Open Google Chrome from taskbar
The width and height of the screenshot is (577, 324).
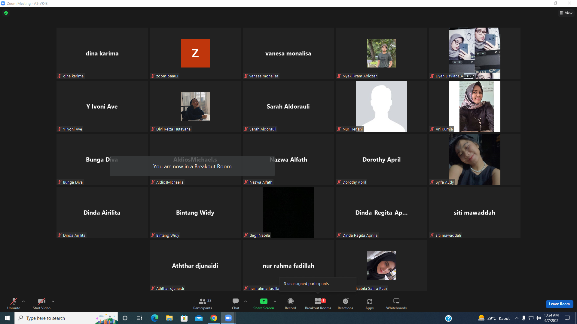[x=214, y=318]
